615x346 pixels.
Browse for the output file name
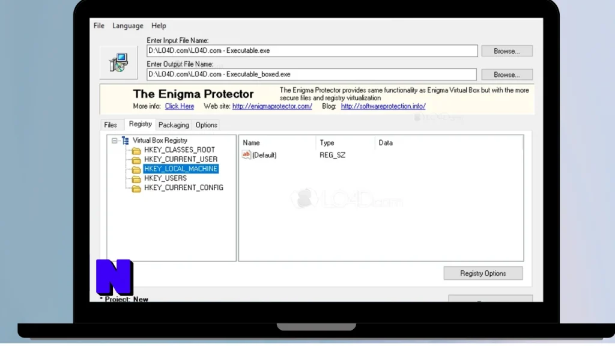(x=507, y=74)
